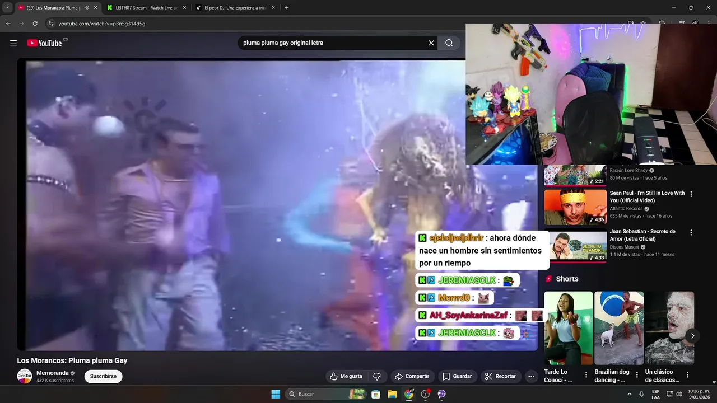717x403 pixels.
Task: Open Microsoft Store from the taskbar
Action: [x=376, y=394]
